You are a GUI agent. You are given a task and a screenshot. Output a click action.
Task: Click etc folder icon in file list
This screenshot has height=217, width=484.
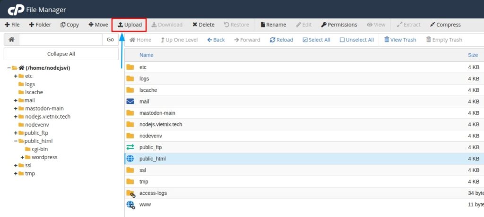click(x=130, y=67)
